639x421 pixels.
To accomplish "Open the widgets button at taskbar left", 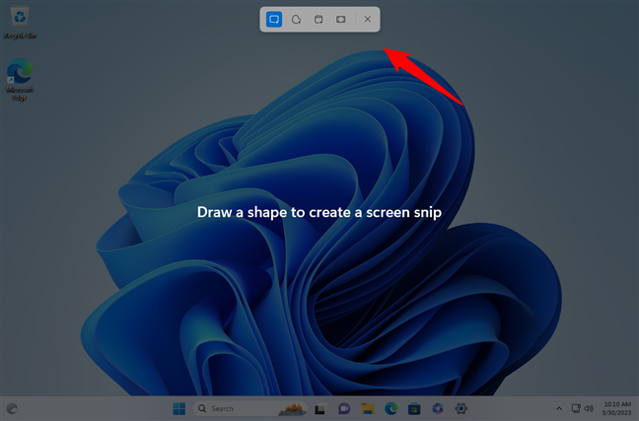I will click(12, 408).
